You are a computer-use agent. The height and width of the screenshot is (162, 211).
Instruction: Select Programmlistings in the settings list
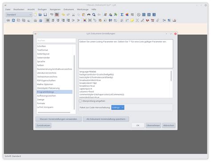pos(54,92)
